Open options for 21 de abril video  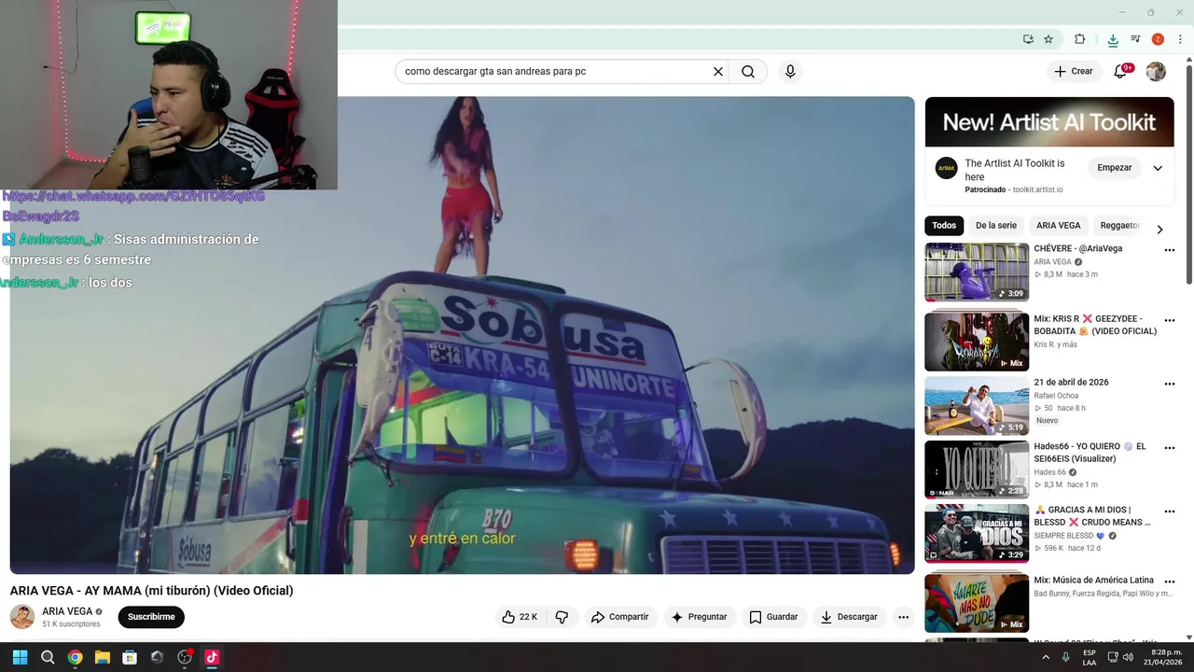click(x=1170, y=384)
